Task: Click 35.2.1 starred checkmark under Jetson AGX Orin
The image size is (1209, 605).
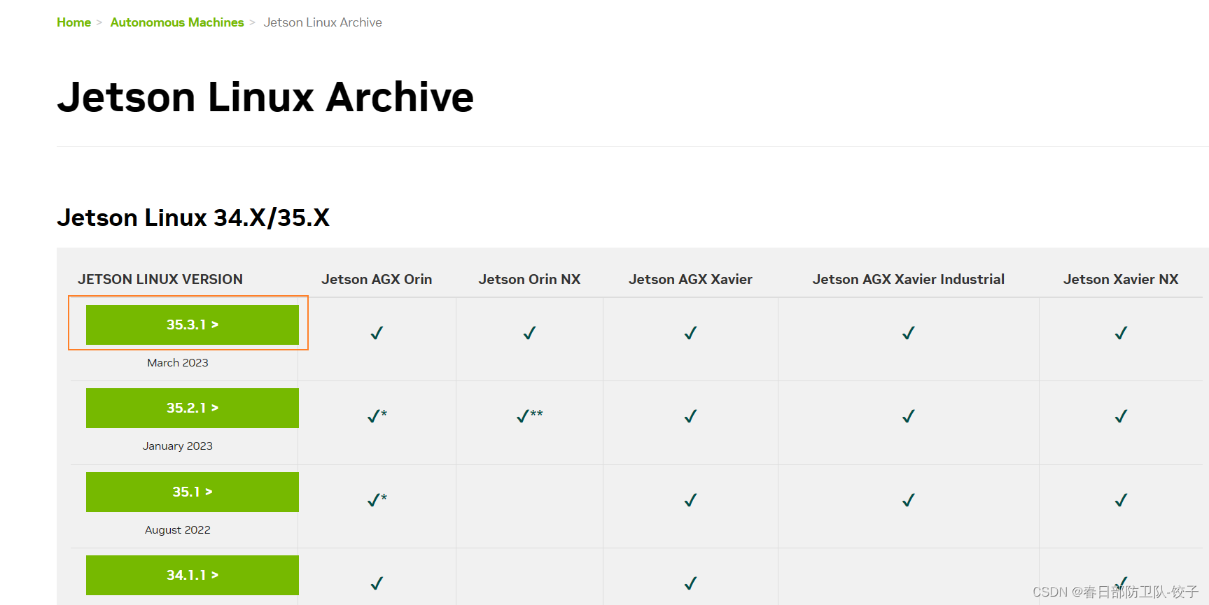Action: (377, 416)
